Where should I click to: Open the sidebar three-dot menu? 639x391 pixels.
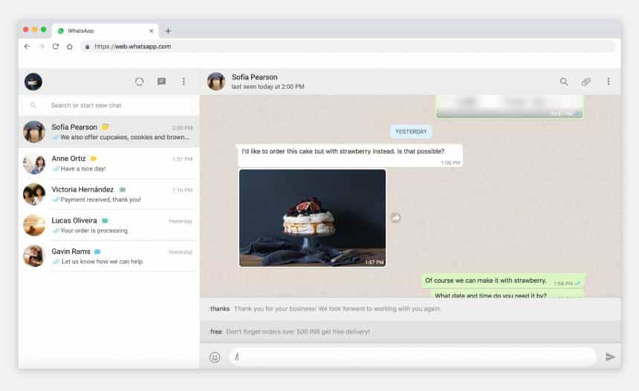(184, 82)
